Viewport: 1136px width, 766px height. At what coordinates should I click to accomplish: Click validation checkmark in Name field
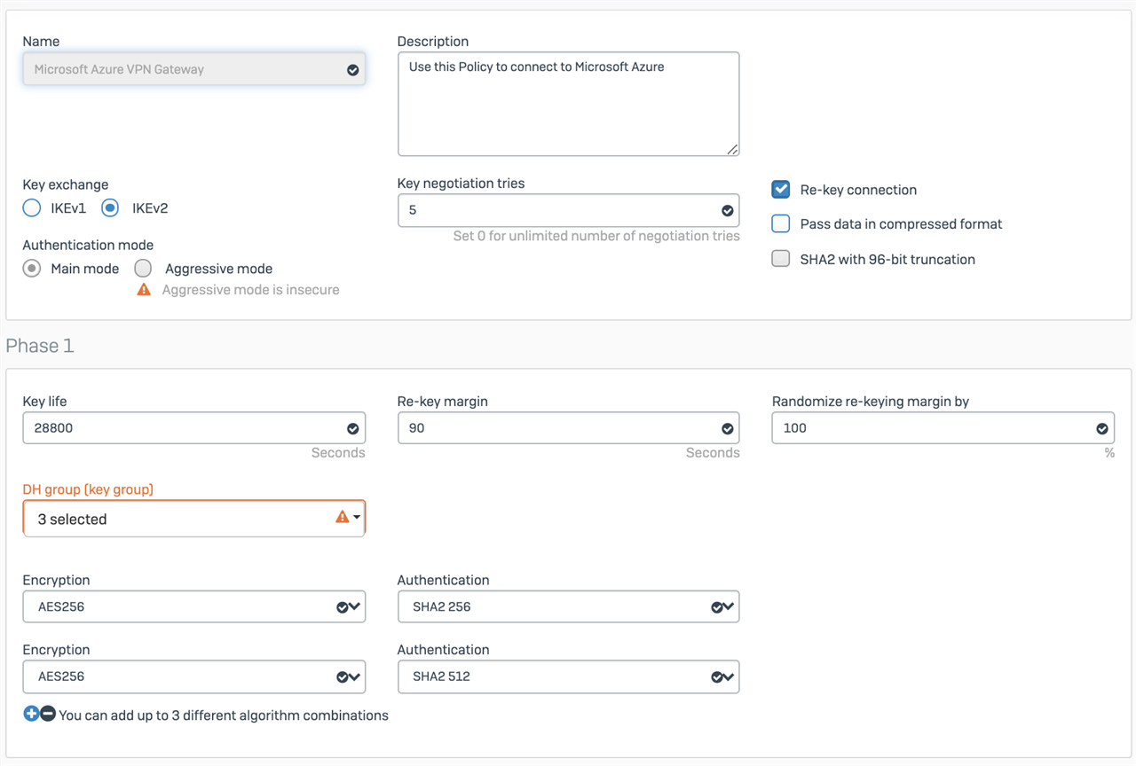pos(352,70)
